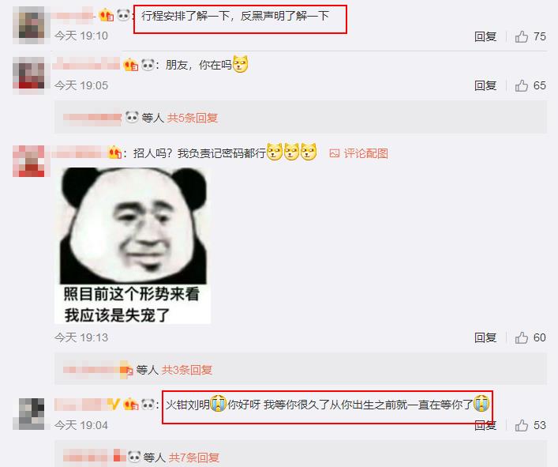The image size is (558, 467).
Task: Expand the 共7条回复 replies
Action: click(194, 458)
